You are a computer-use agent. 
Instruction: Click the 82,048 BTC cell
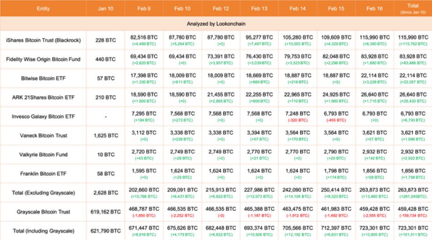coord(336,59)
